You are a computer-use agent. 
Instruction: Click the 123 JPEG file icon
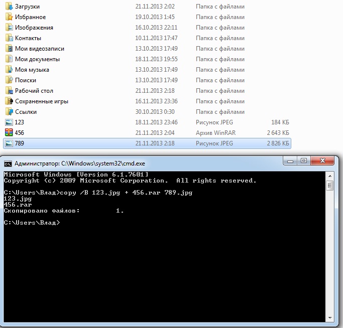9,122
